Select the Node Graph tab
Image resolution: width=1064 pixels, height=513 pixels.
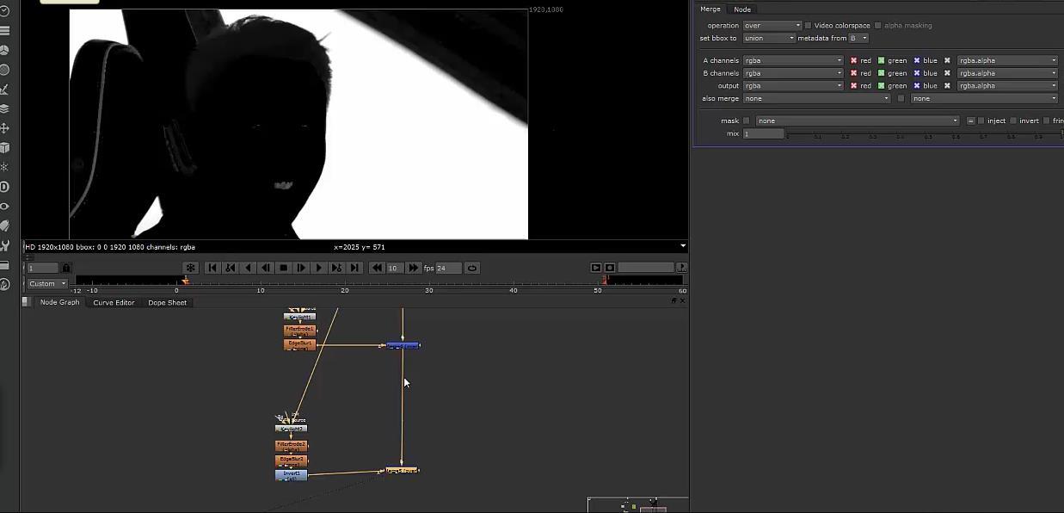(x=59, y=302)
